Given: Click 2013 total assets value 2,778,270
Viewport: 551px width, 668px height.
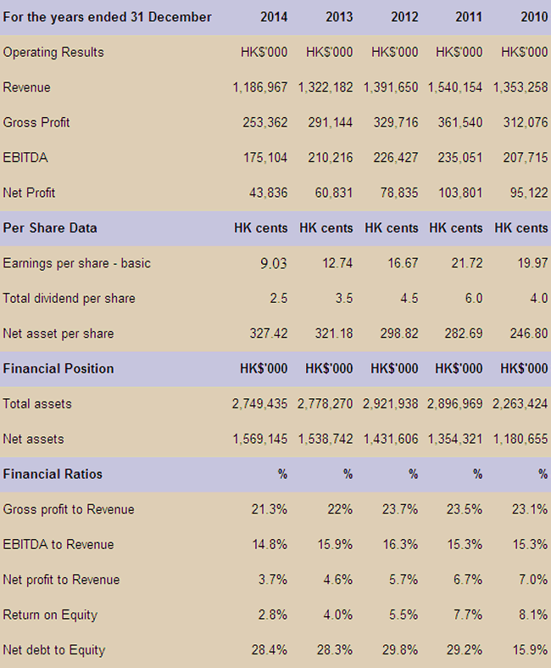Looking at the screenshot, I should pos(325,404).
